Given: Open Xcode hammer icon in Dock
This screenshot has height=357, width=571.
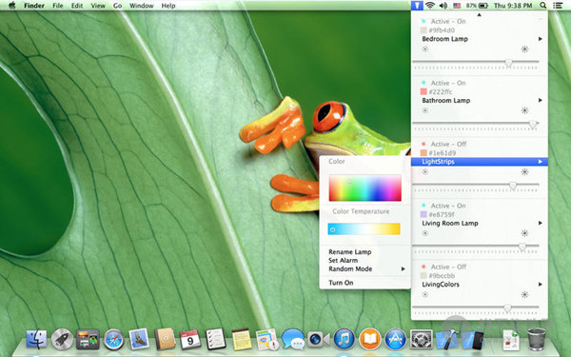Looking at the screenshot, I should 447,340.
